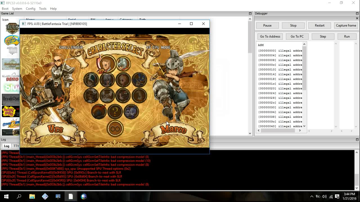Select the infinity symbol in character select

pos(115,129)
